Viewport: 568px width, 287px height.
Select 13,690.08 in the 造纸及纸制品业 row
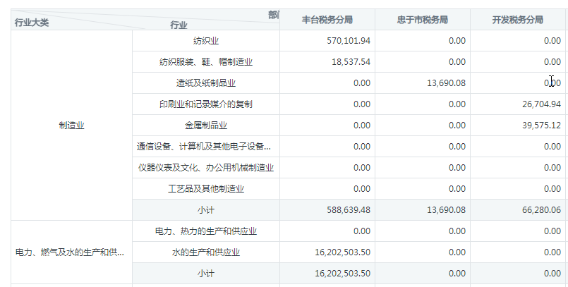[x=446, y=83]
